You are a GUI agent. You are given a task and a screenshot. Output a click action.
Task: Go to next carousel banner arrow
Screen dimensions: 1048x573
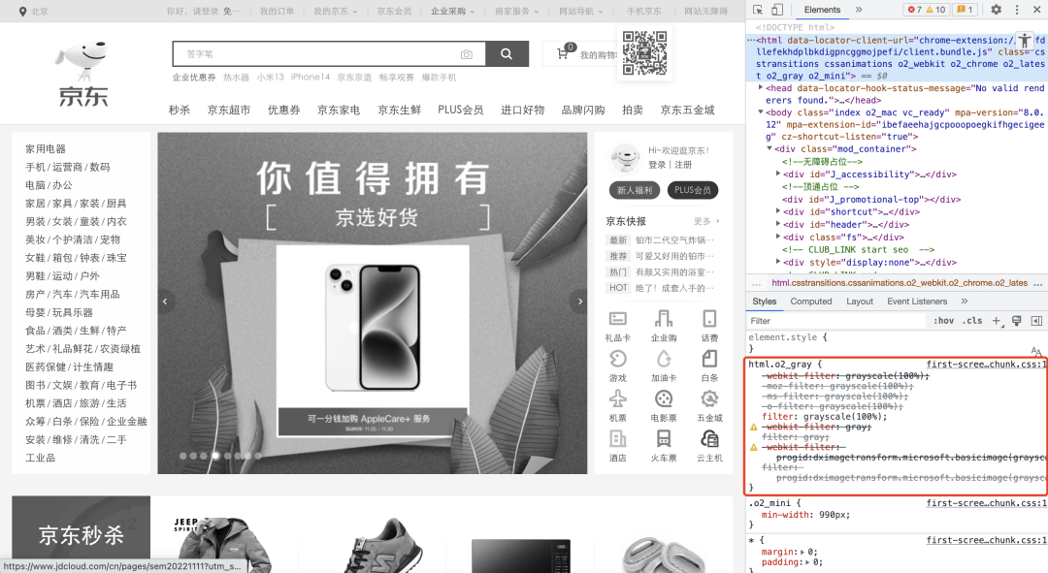coord(579,302)
